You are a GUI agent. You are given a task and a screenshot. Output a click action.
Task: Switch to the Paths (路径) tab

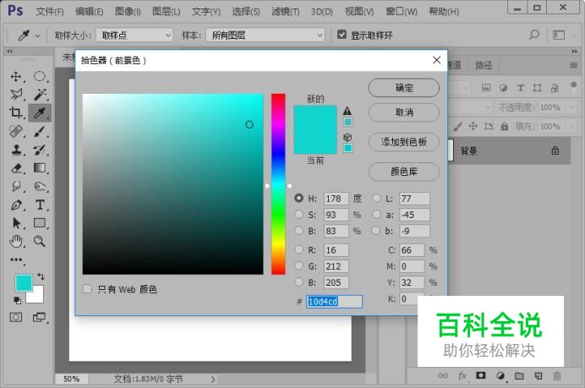point(484,65)
